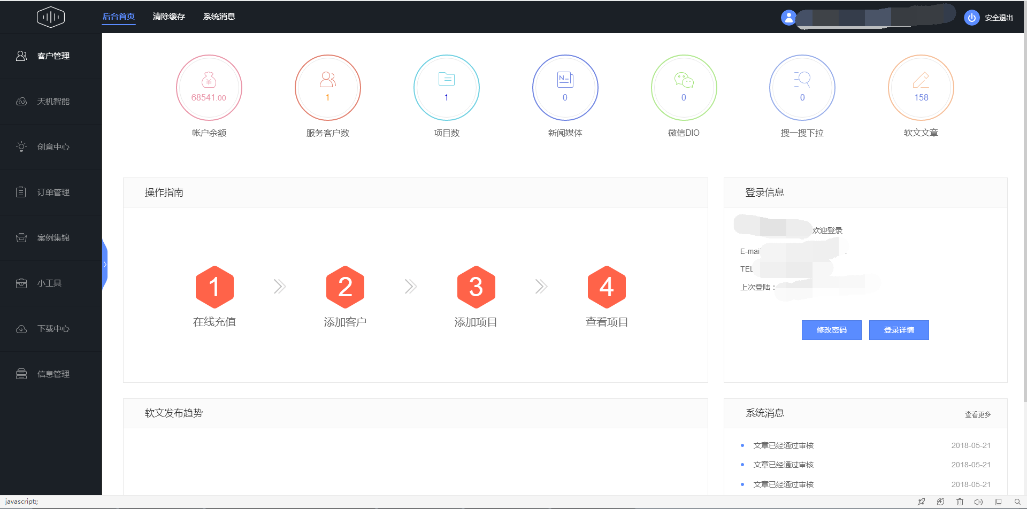Click the 修改密码 button
This screenshot has height=509, width=1027.
832,330
